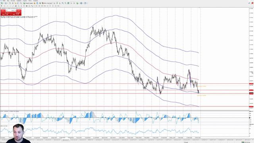Toggle the Terminal panel icon
The height and width of the screenshot is (143, 254).
click(x=18, y=3)
